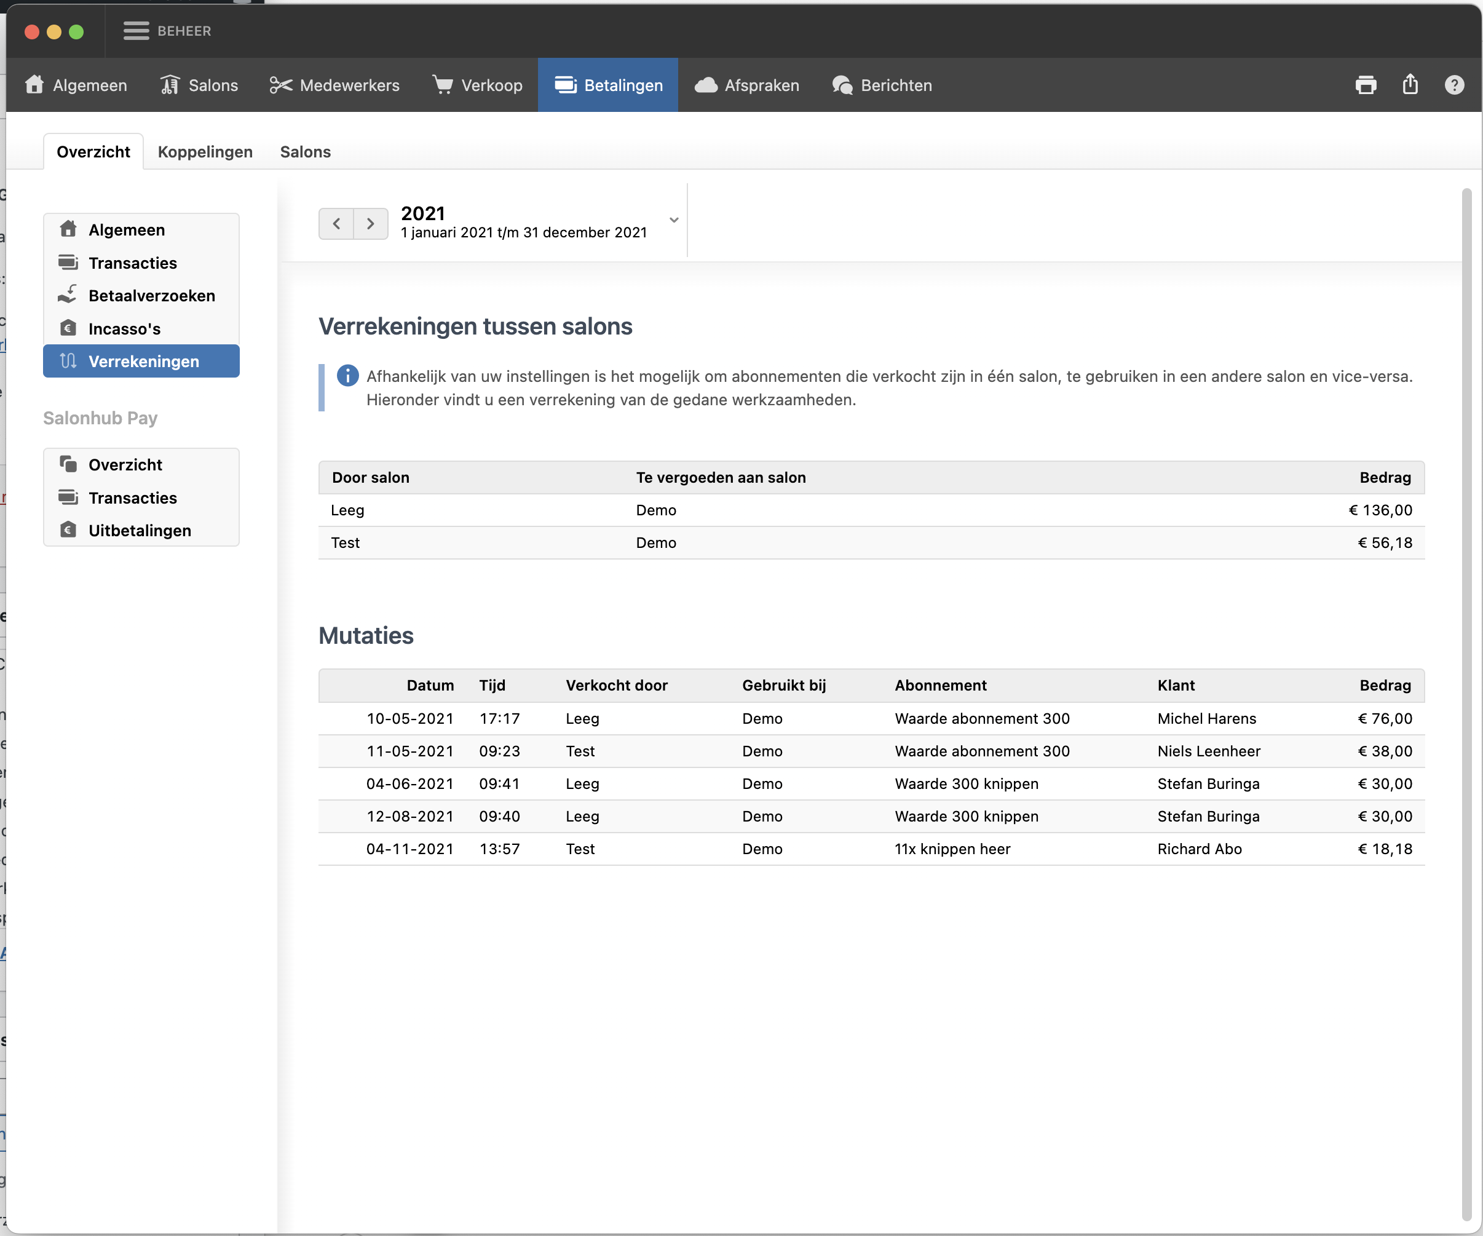Screen dimensions: 1483x1236
Task: Switch to the Salons sub-tab
Action: (305, 152)
